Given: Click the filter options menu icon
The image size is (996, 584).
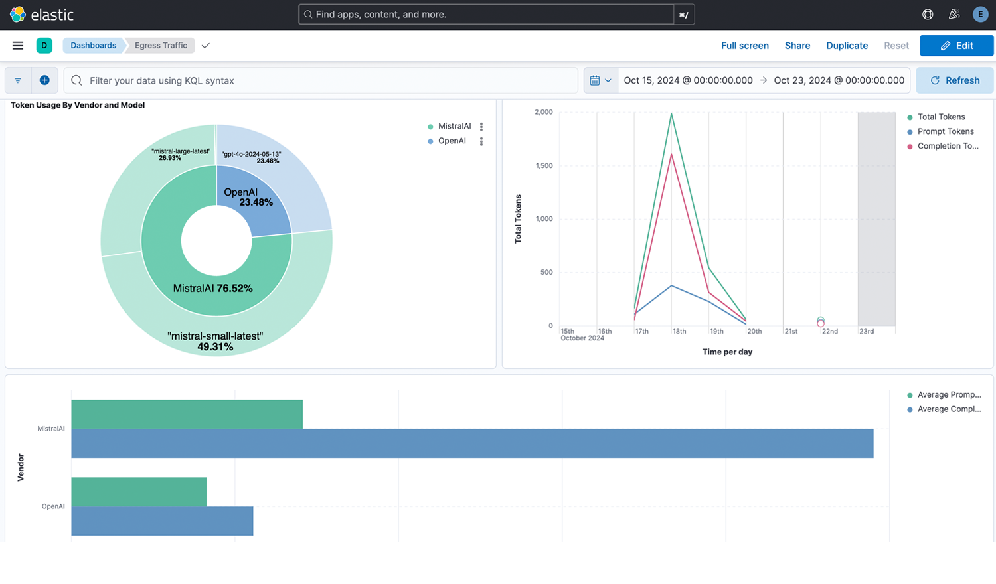Looking at the screenshot, I should (18, 80).
